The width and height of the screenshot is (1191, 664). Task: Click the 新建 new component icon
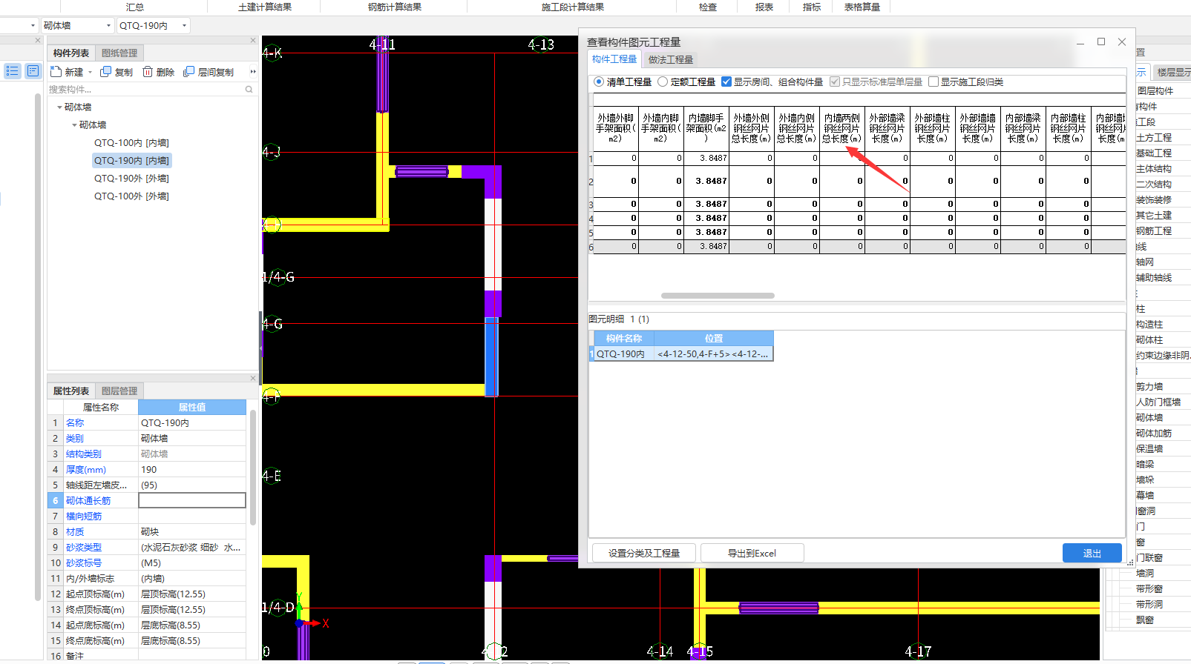click(x=56, y=72)
